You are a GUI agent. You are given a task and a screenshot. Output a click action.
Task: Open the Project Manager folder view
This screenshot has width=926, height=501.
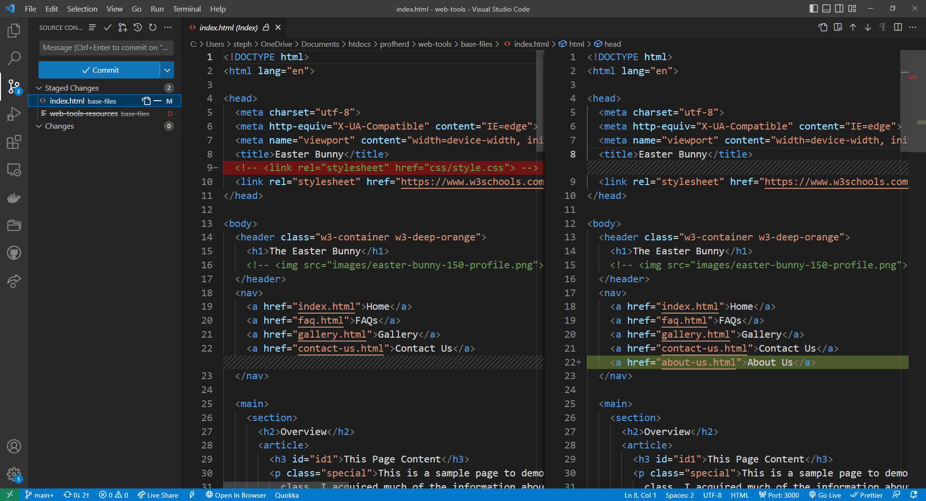click(14, 225)
